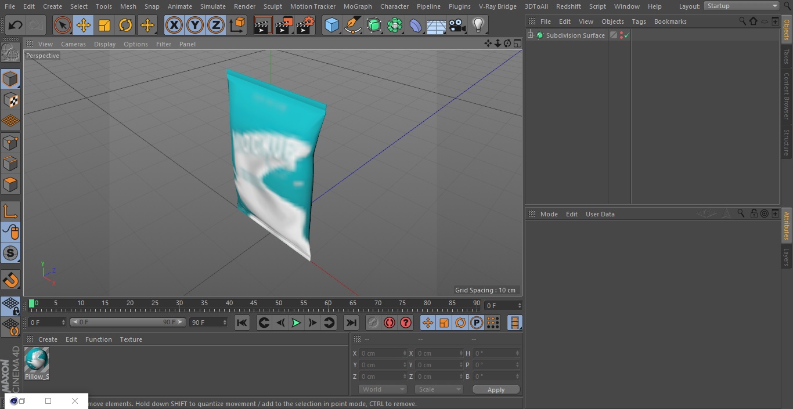Viewport: 793px width, 409px height.
Task: Toggle Subdivision Surface green enable checkmark
Action: point(627,35)
